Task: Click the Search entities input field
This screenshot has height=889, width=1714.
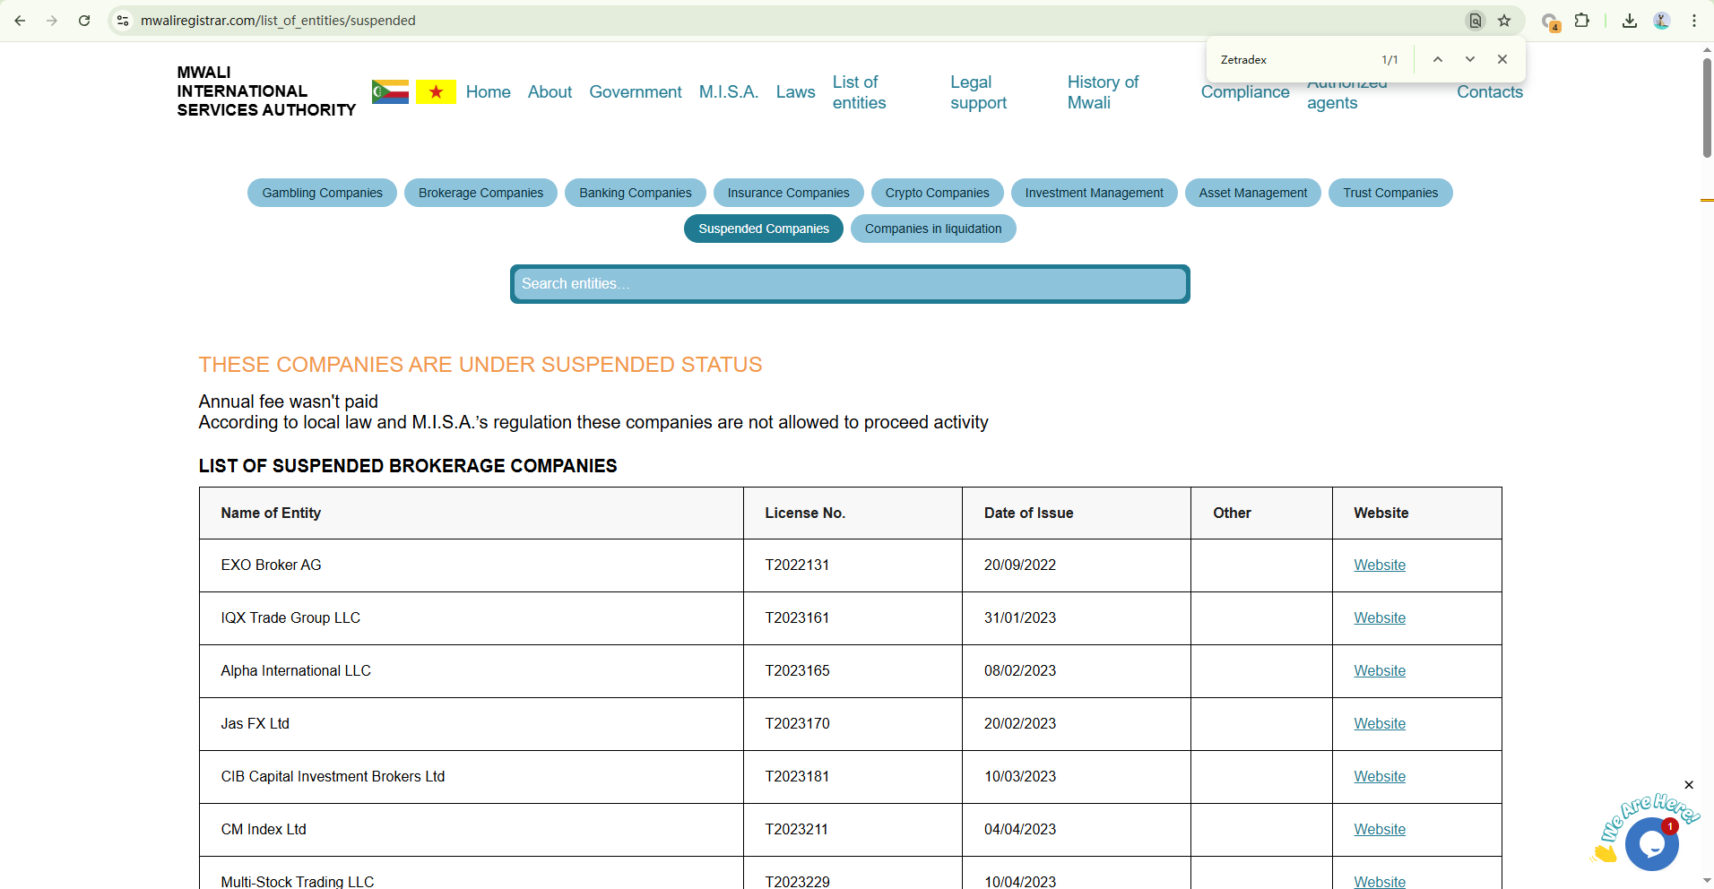Action: [x=849, y=284]
